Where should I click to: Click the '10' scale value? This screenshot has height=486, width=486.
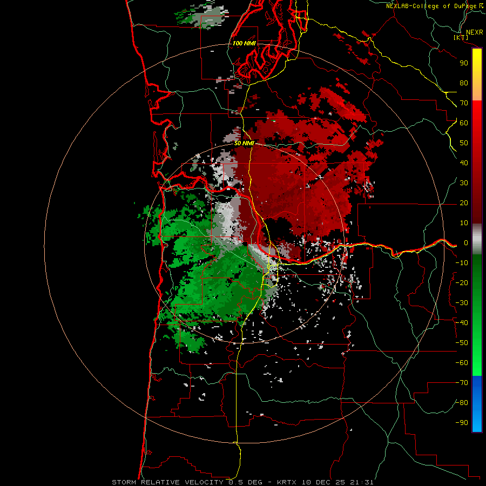(464, 223)
